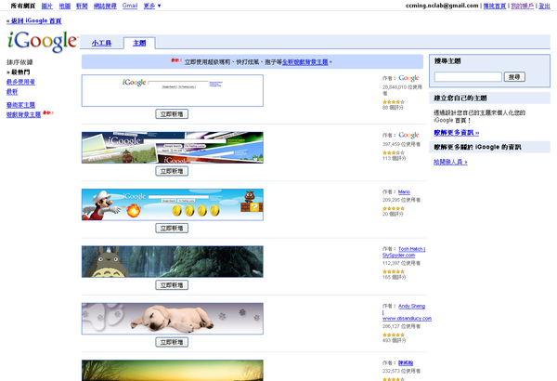The height and width of the screenshot is (381, 557).
Task: Open Gmail from the top navigation
Action: coord(130,6)
